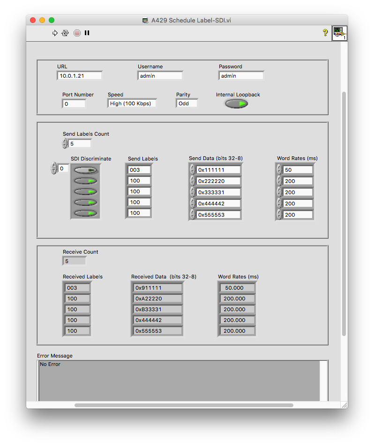The height and width of the screenshot is (446, 374).
Task: Click the Send Data 0x555553 field
Action: click(x=218, y=215)
